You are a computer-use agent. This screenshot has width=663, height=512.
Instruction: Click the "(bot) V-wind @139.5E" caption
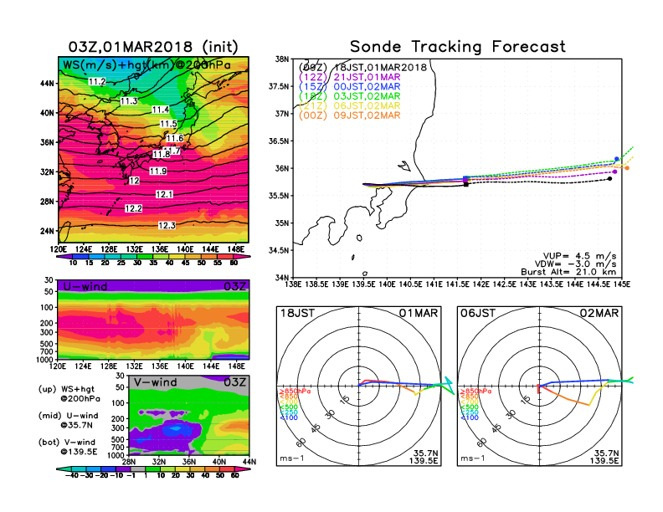click(x=68, y=447)
